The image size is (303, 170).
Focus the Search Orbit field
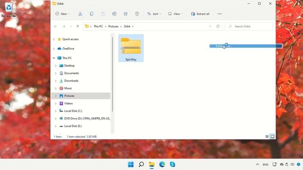[x=249, y=26]
